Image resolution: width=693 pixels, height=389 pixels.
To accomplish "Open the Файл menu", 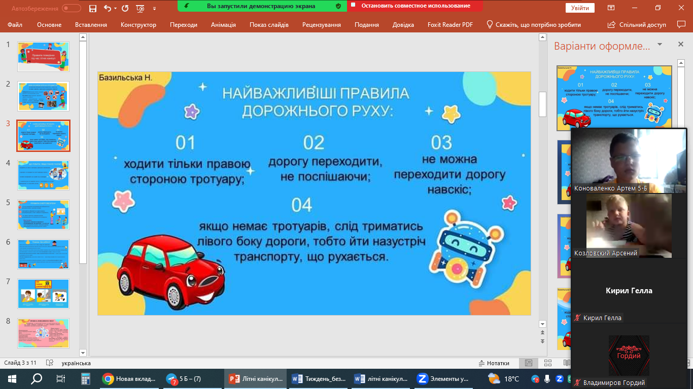I will (x=15, y=24).
